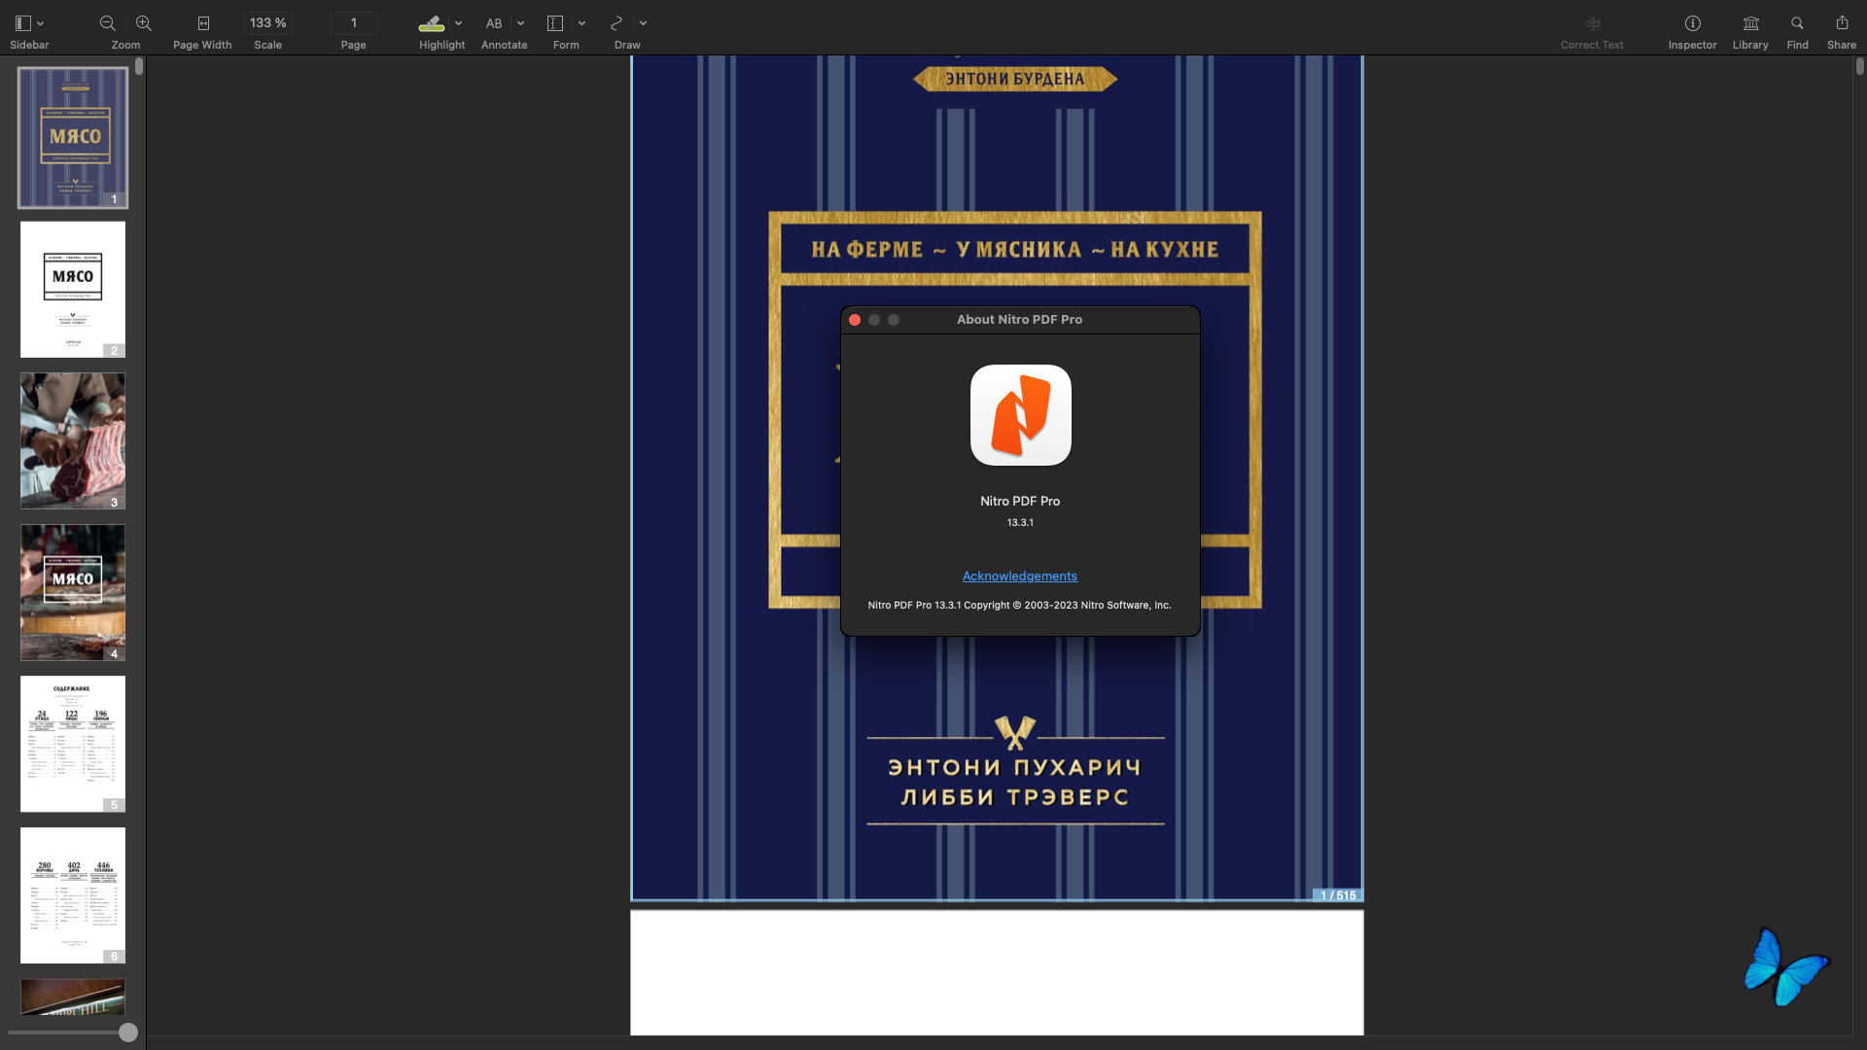The image size is (1867, 1050).
Task: Click the Zoom in magnifier icon
Action: tap(143, 23)
